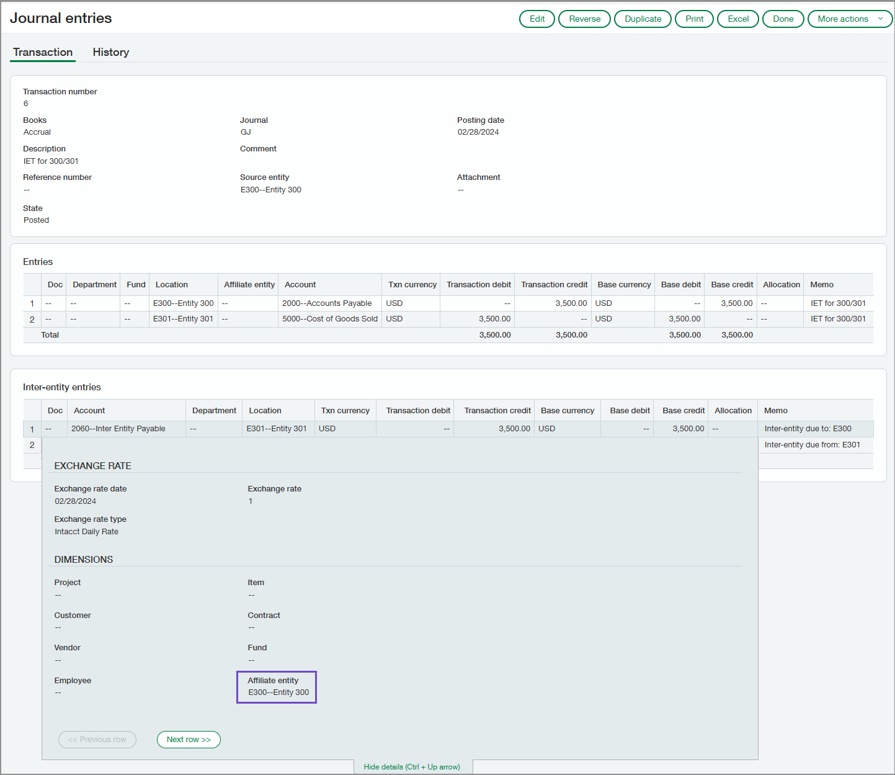895x775 pixels.
Task: Click the Done button
Action: pos(783,19)
